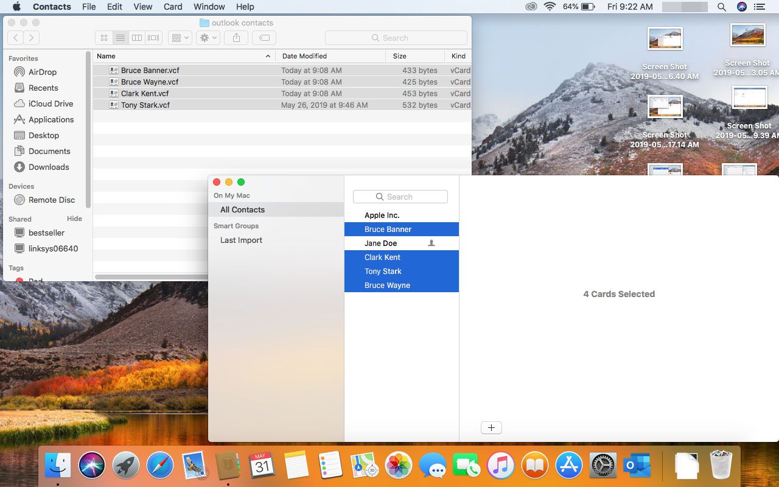Open Photos from the Dock
Screen dimensions: 779x487
coord(399,466)
